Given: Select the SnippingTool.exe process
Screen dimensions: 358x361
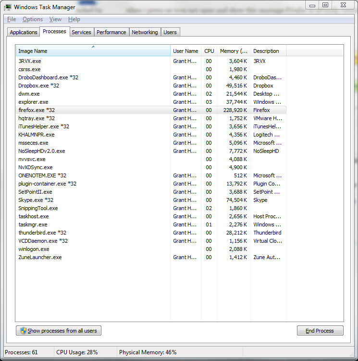Looking at the screenshot, I should tap(151, 208).
